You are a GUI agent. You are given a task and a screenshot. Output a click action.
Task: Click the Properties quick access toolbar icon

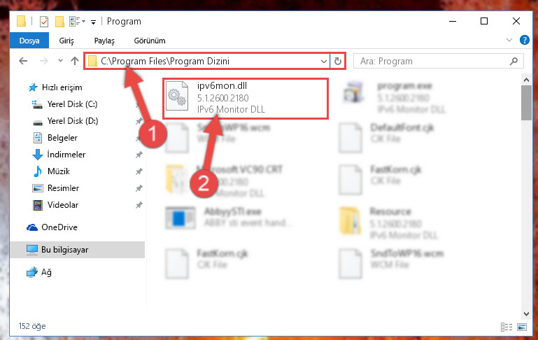44,22
